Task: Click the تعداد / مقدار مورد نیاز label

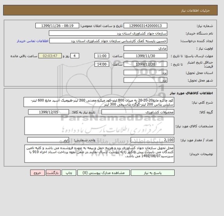Action: pyautogui.click(x=197, y=140)
